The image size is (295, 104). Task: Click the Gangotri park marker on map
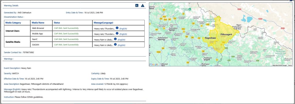coord(190,9)
